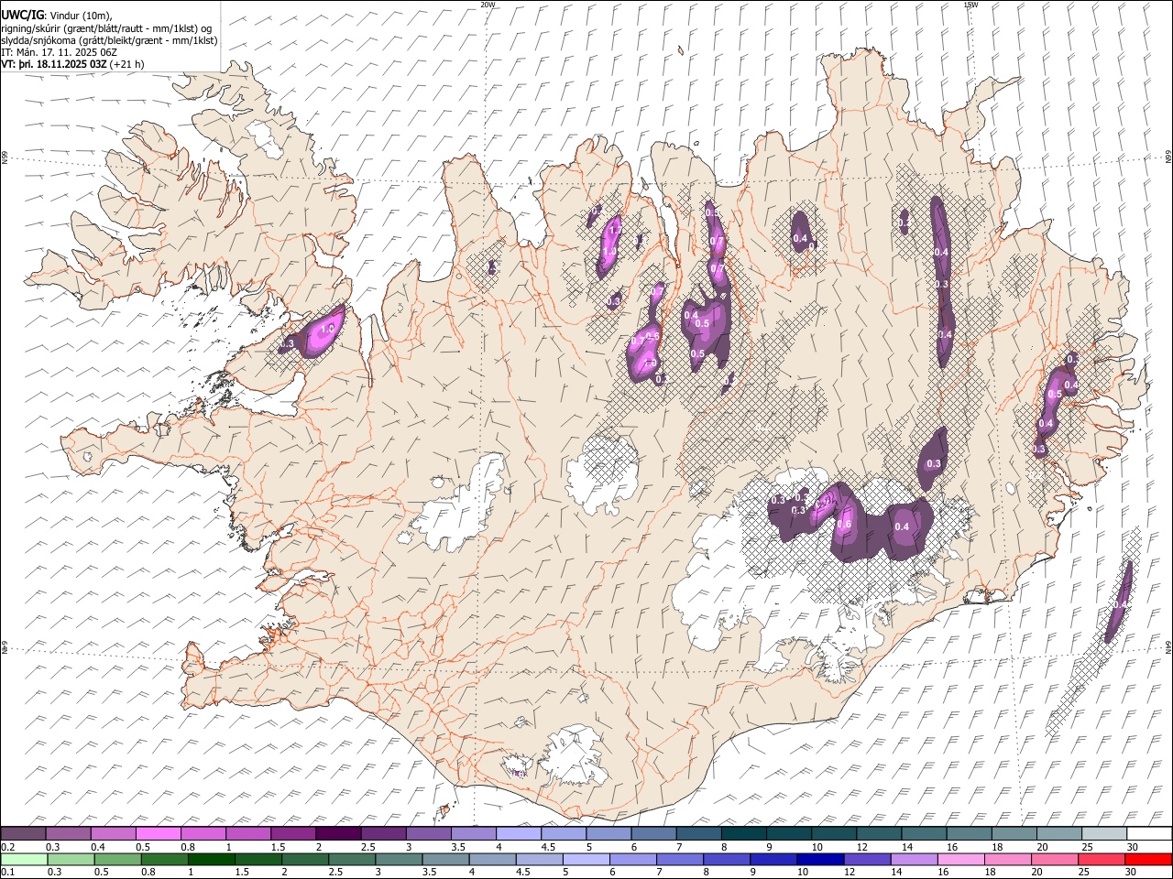The height and width of the screenshot is (879, 1173).
Task: Select lower legend bright red swatch at 30
Action: point(1148,859)
